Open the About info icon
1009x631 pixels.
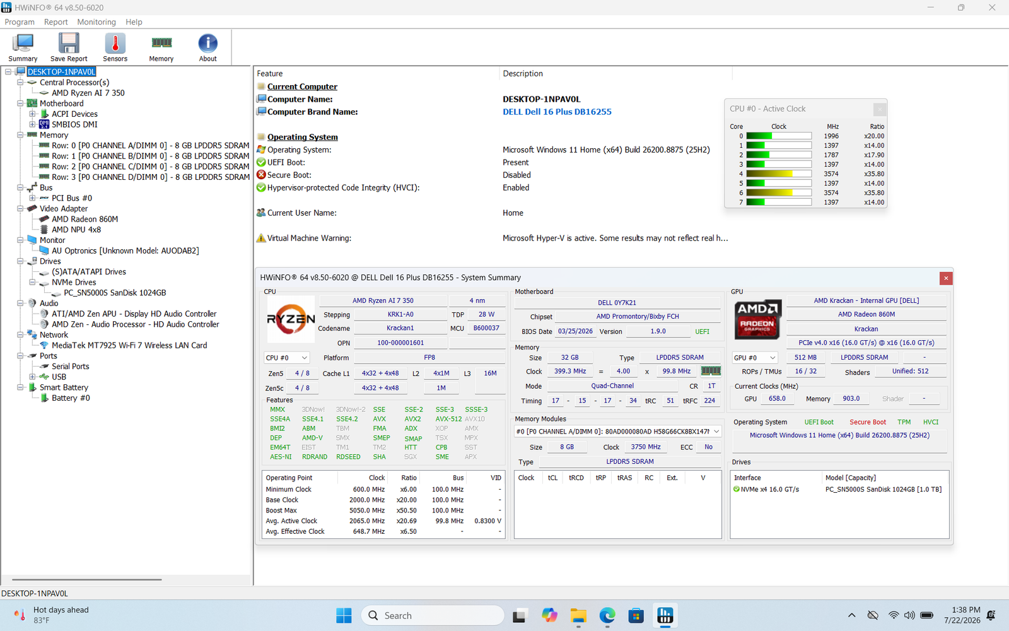pos(207,47)
